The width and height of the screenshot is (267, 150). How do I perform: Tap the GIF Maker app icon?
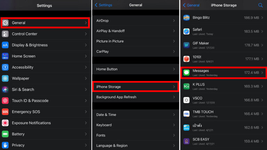(x=186, y=45)
